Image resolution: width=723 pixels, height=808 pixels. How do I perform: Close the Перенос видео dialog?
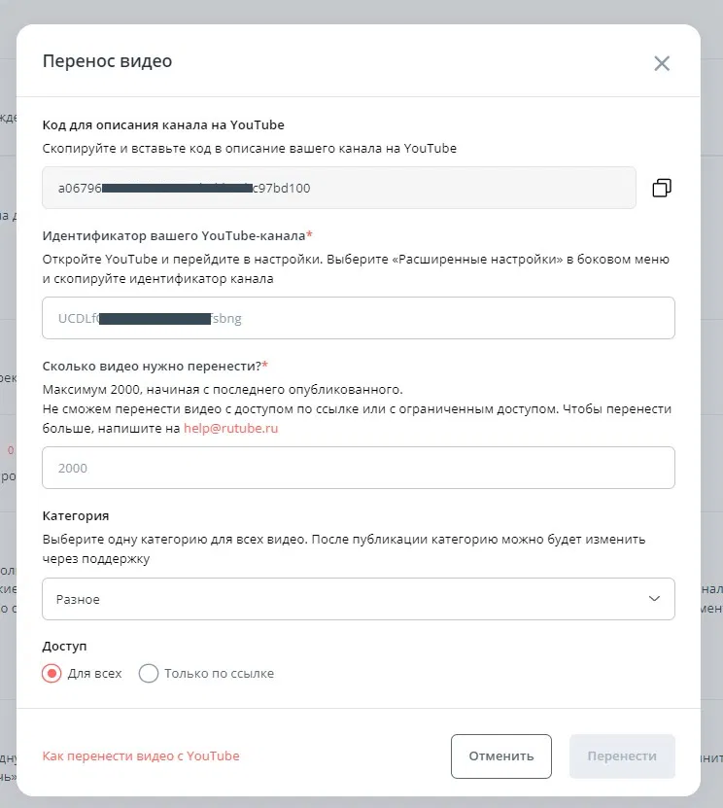[x=662, y=64]
